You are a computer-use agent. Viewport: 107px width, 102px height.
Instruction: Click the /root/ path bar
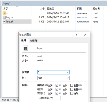coord(54,4)
